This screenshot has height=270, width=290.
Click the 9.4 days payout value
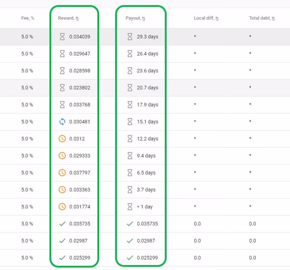point(146,156)
